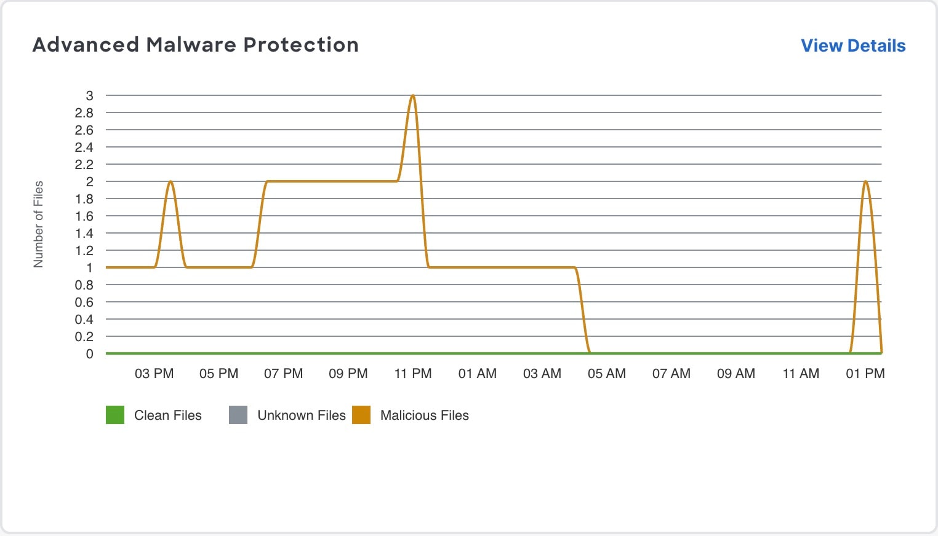This screenshot has height=536, width=938.
Task: Select the 03 PM x-axis label
Action: point(154,374)
